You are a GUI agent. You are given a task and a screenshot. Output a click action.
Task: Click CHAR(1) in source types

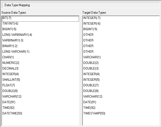[x=8, y=57]
